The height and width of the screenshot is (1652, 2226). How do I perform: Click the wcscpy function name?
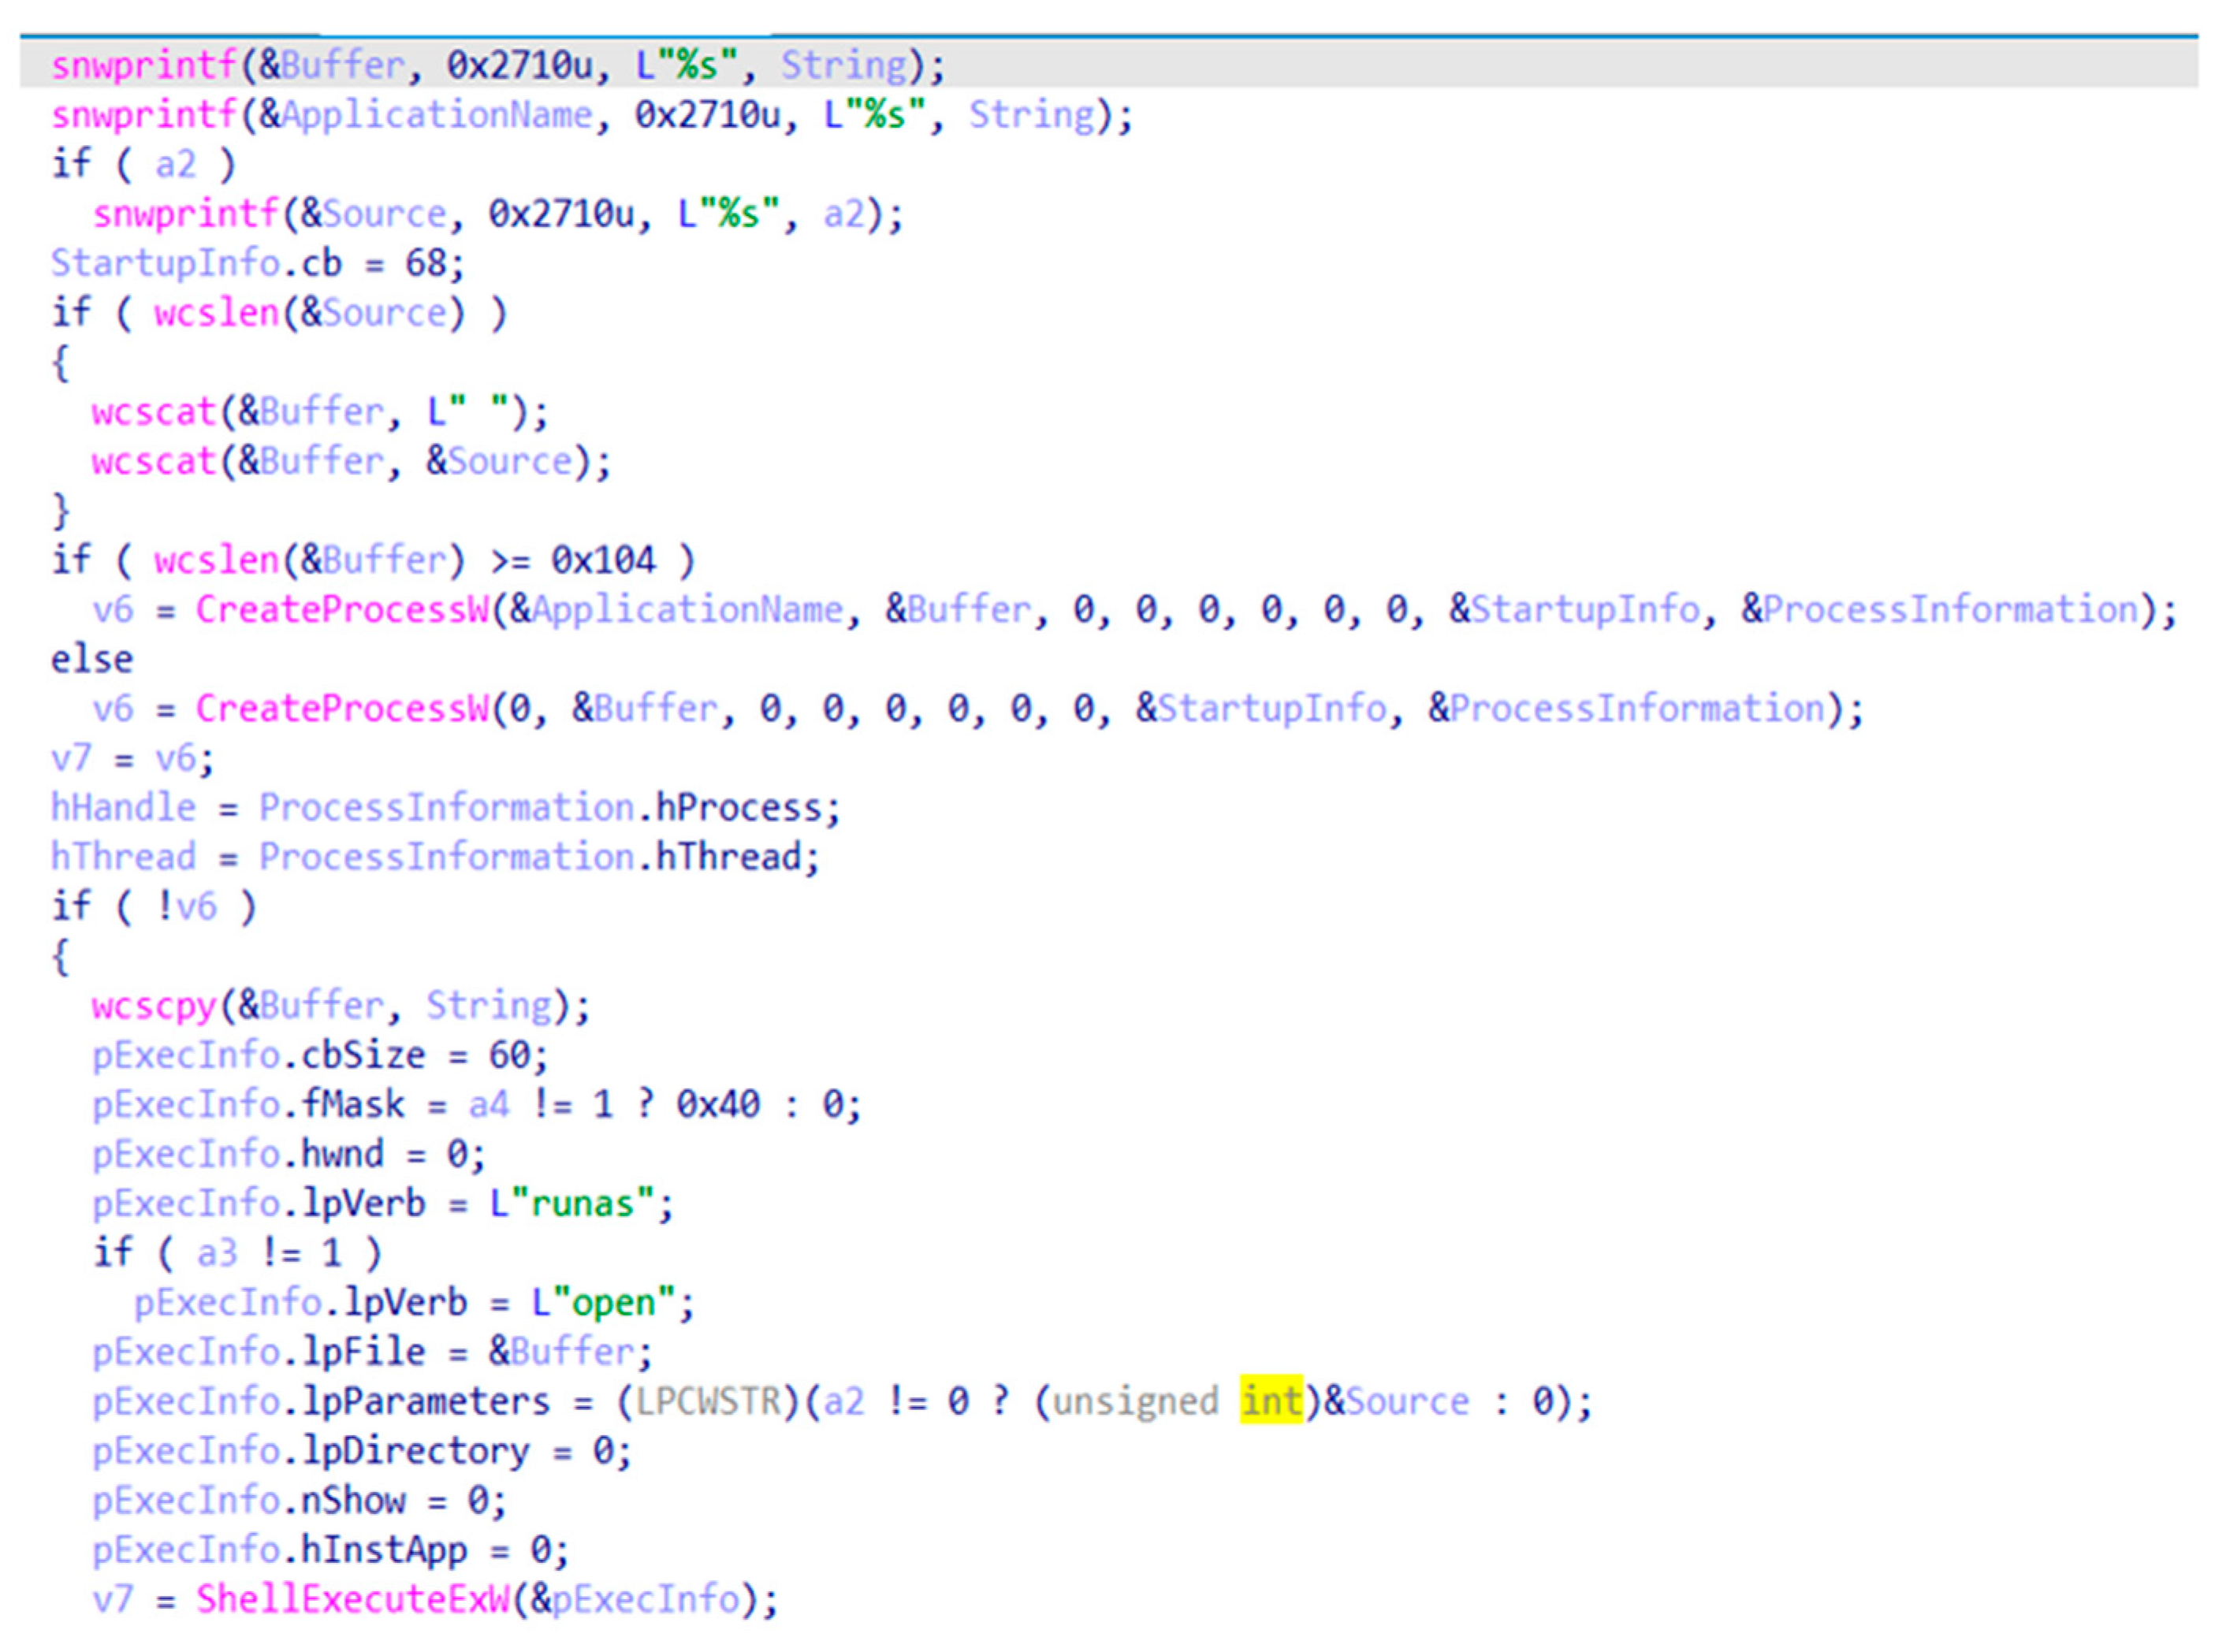pyautogui.click(x=154, y=1005)
